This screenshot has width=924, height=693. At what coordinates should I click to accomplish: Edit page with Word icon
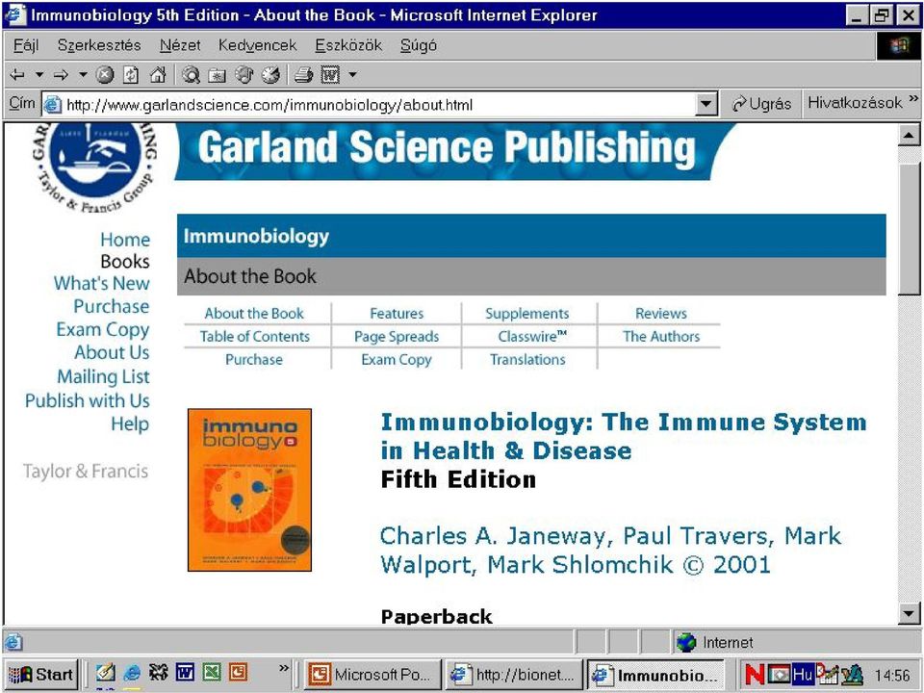pyautogui.click(x=330, y=75)
